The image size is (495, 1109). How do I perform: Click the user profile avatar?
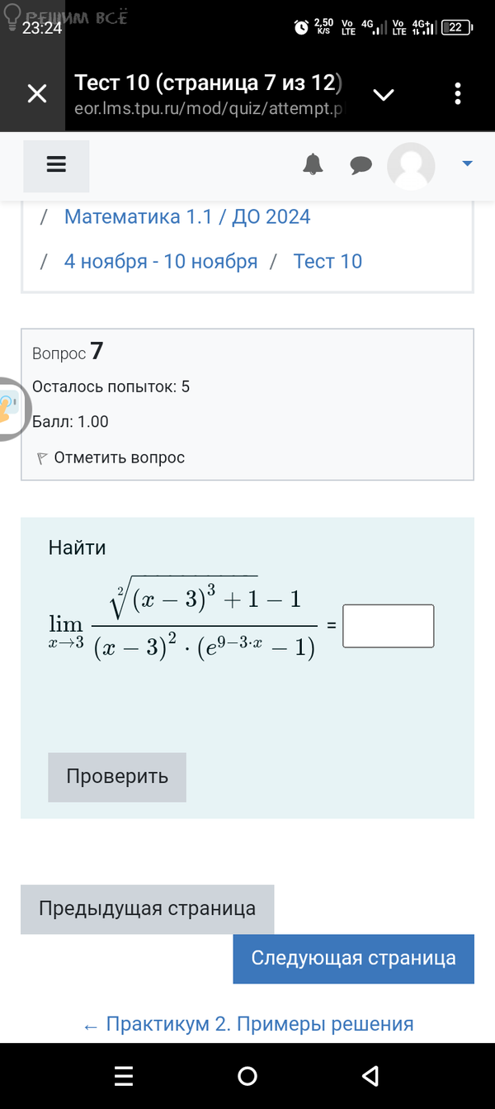pos(411,166)
